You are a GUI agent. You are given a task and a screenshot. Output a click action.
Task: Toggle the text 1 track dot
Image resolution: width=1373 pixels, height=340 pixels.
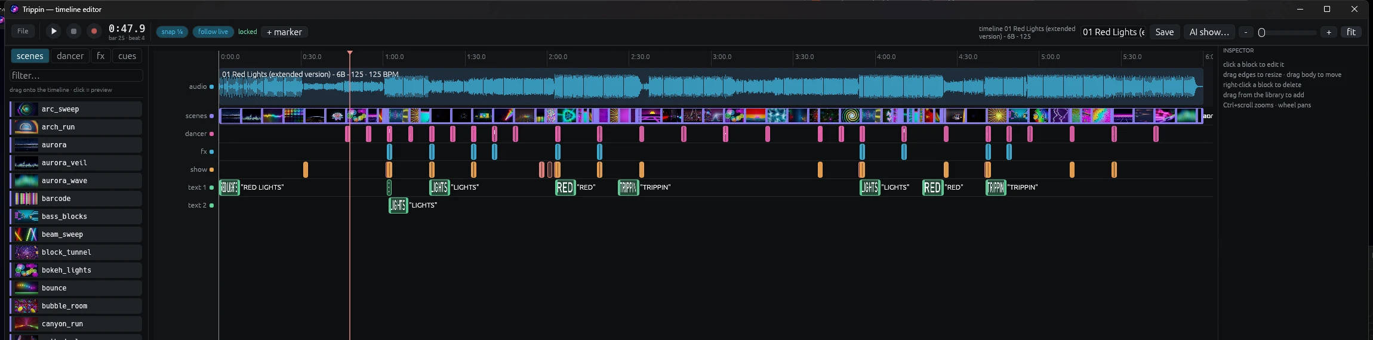coord(211,188)
